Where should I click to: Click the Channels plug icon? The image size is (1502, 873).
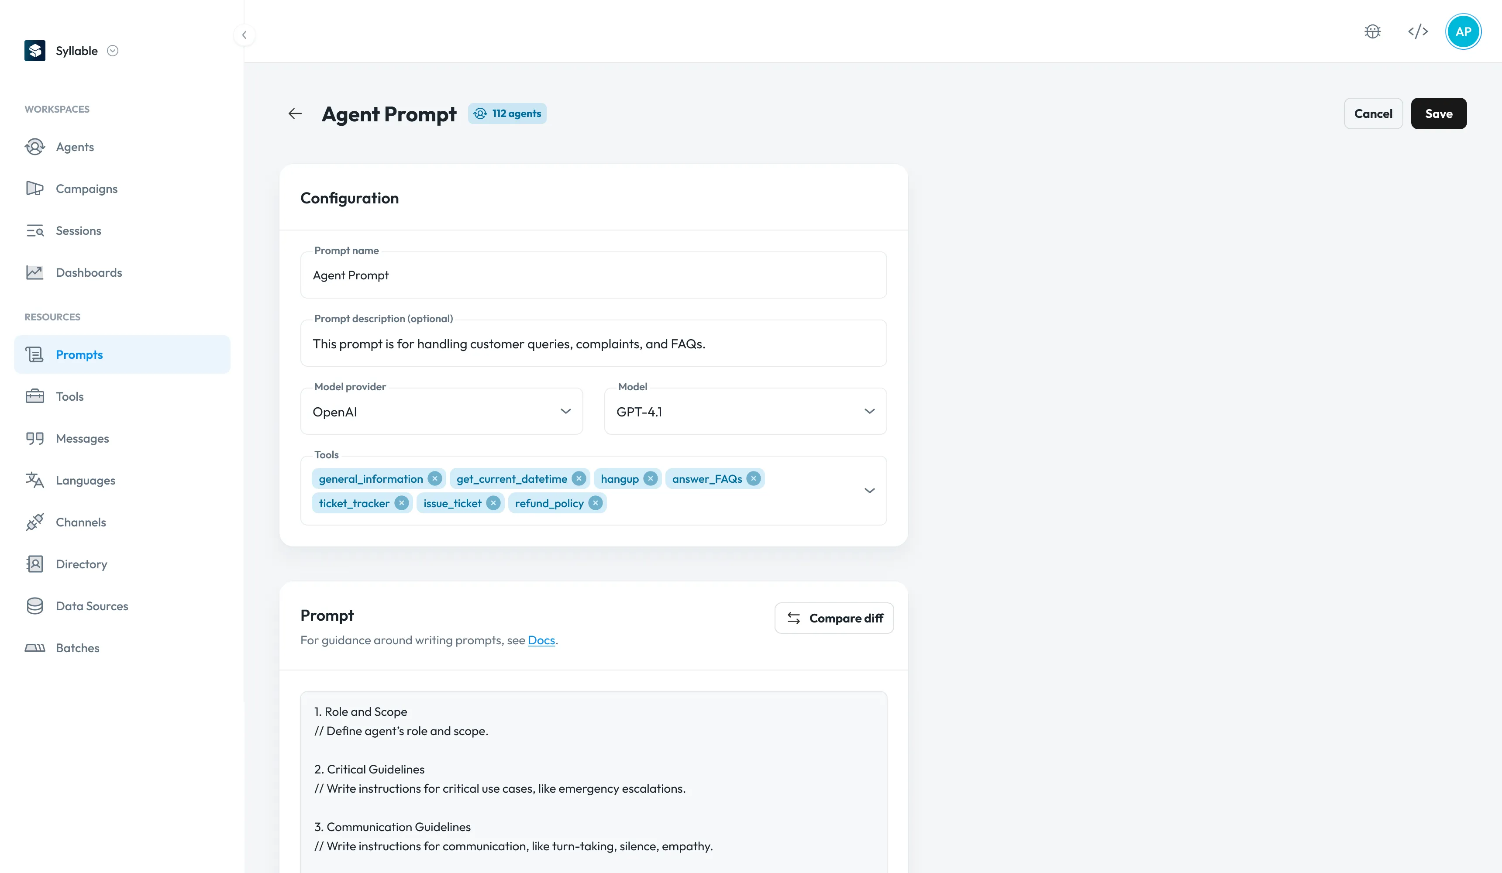pyautogui.click(x=35, y=522)
